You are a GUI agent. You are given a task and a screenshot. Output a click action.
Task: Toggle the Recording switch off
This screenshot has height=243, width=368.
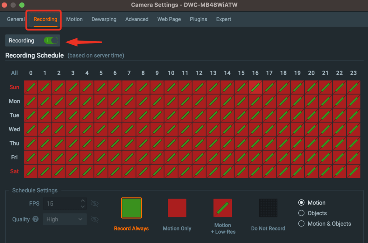click(51, 40)
